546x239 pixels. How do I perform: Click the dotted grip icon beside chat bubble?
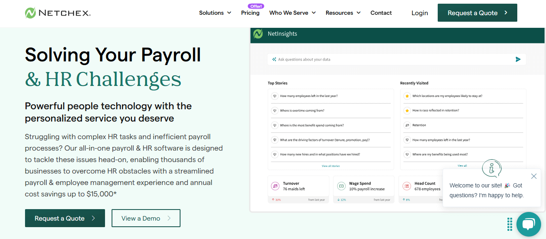pyautogui.click(x=509, y=224)
